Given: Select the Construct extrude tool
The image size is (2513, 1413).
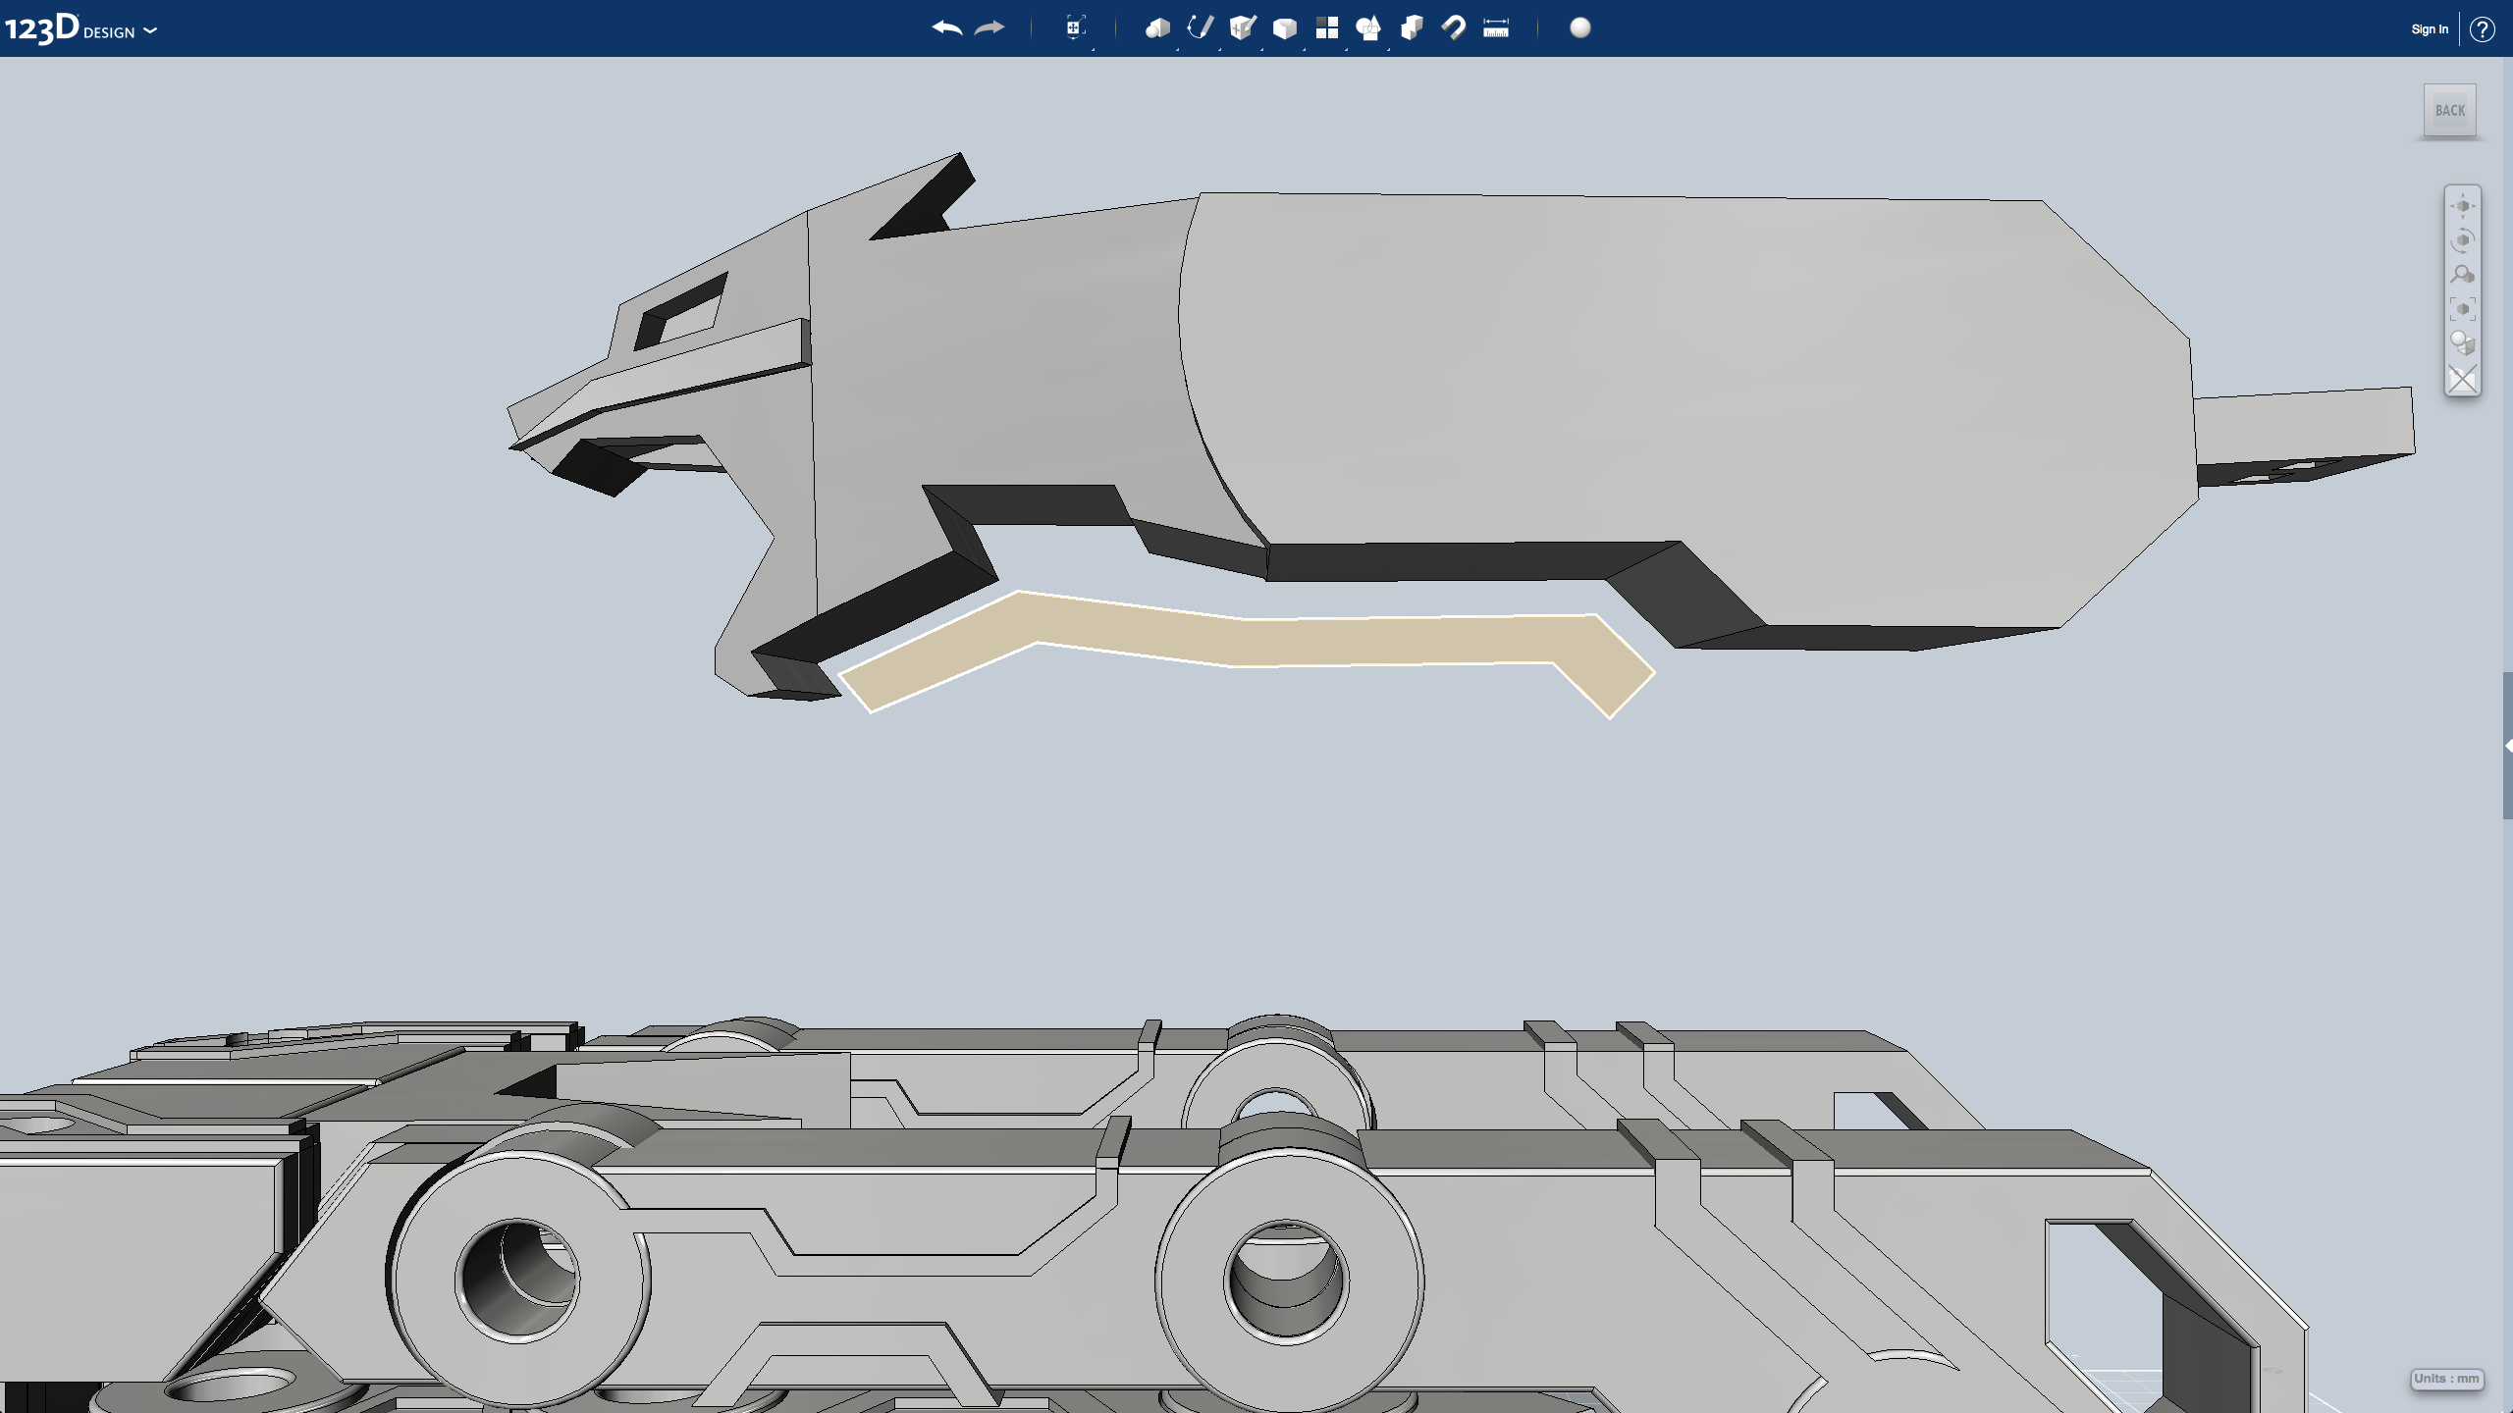Looking at the screenshot, I should tap(1243, 28).
